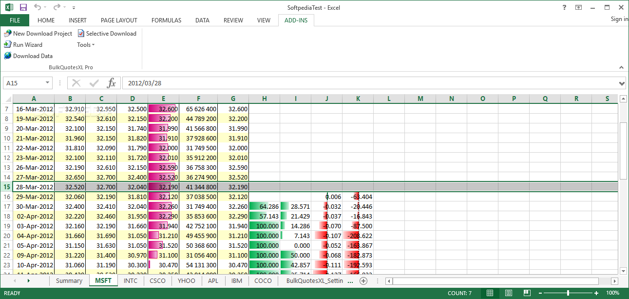Image resolution: width=629 pixels, height=299 pixels.
Task: Open the FORMULAS tab
Action: click(x=166, y=20)
